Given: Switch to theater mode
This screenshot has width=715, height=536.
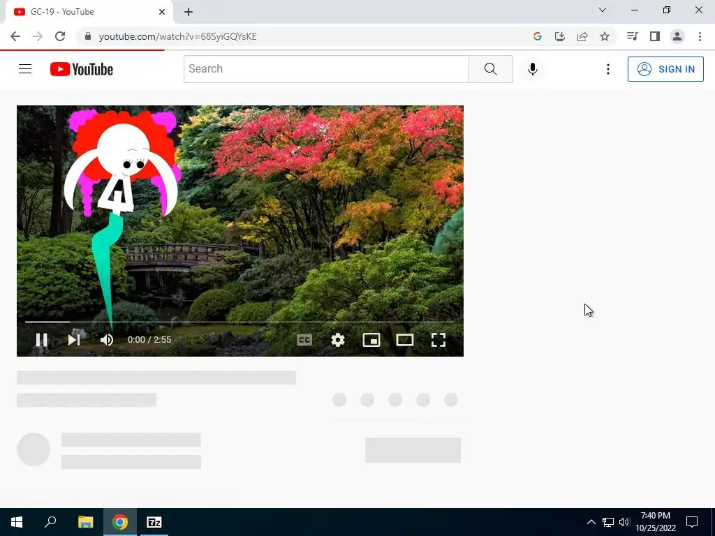Looking at the screenshot, I should pos(405,340).
